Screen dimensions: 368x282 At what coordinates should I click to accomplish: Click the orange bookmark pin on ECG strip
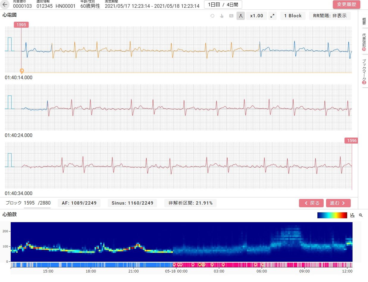[21, 71]
